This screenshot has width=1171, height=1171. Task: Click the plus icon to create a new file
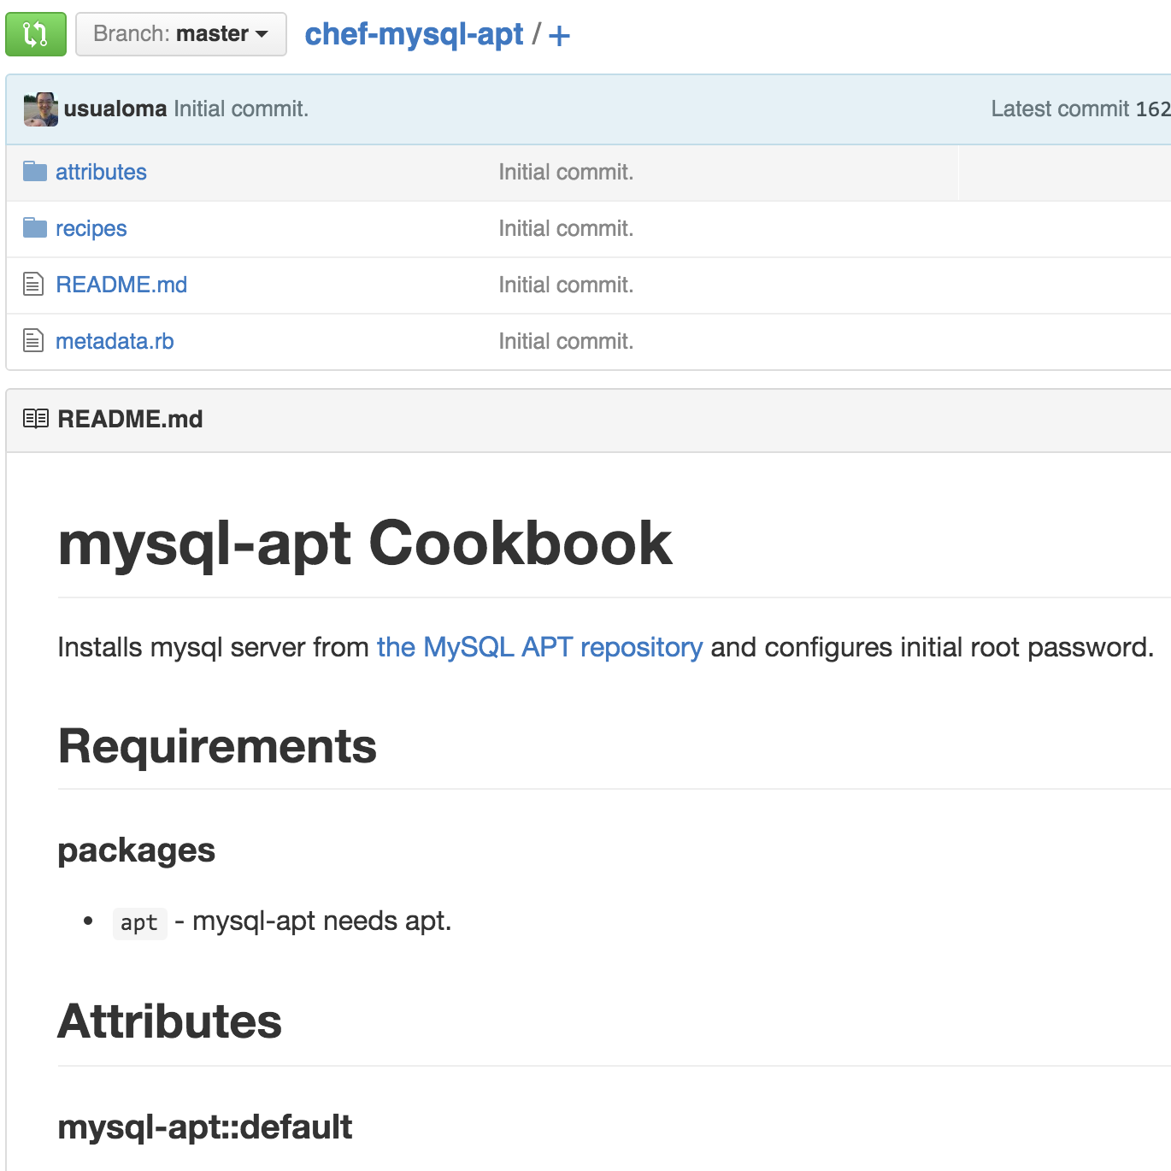(x=559, y=36)
